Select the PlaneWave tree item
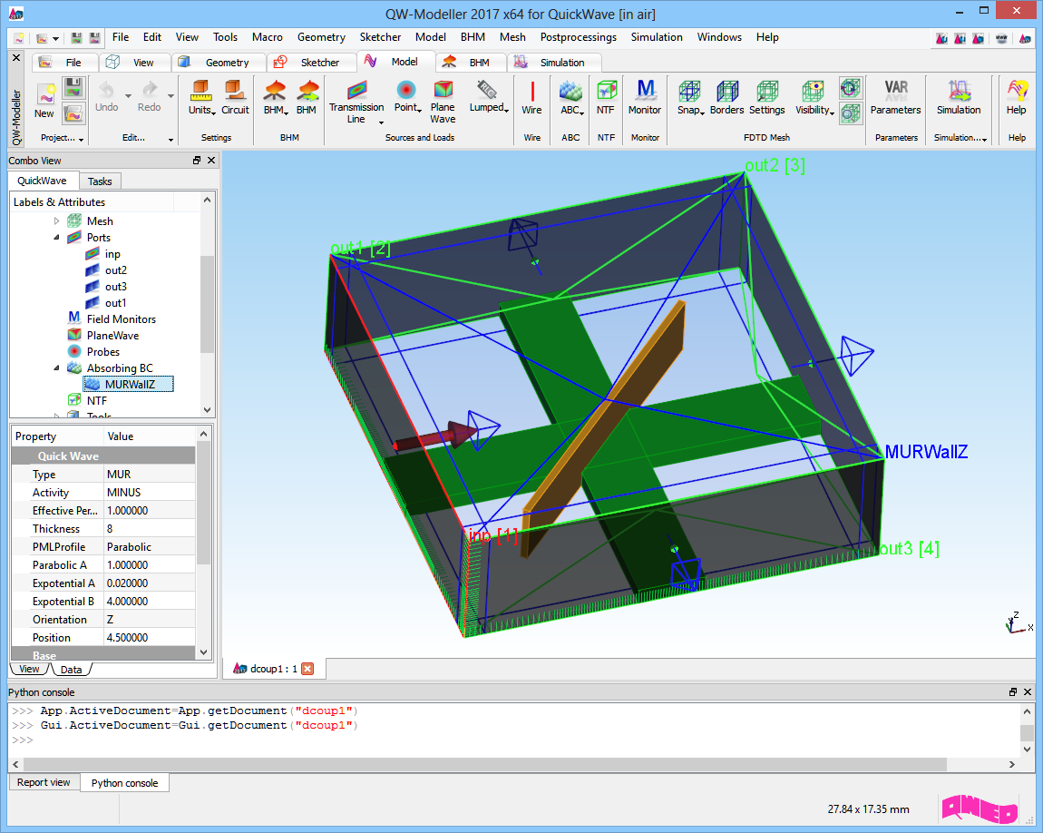This screenshot has width=1043, height=833. point(112,336)
